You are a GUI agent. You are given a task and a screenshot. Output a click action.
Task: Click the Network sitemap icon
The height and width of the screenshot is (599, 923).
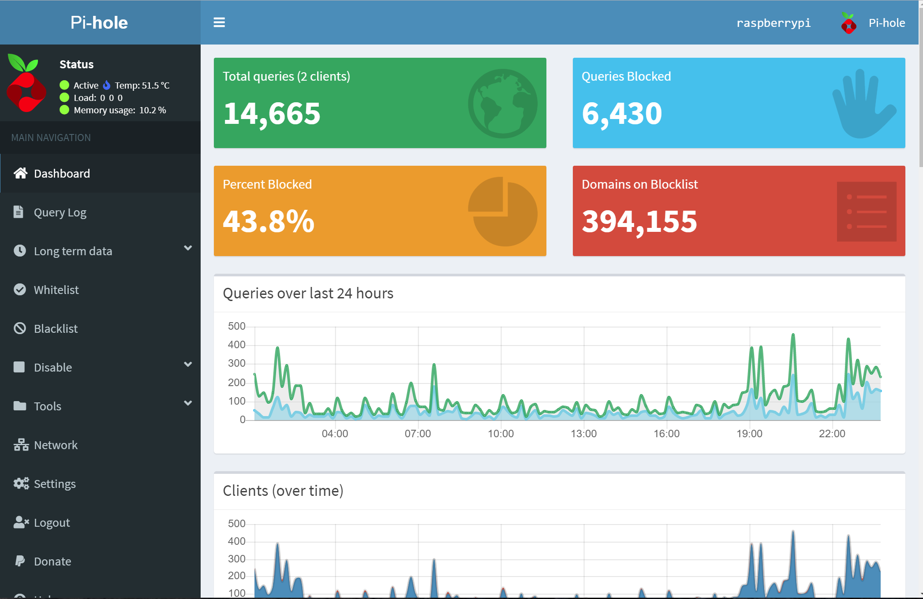(21, 445)
